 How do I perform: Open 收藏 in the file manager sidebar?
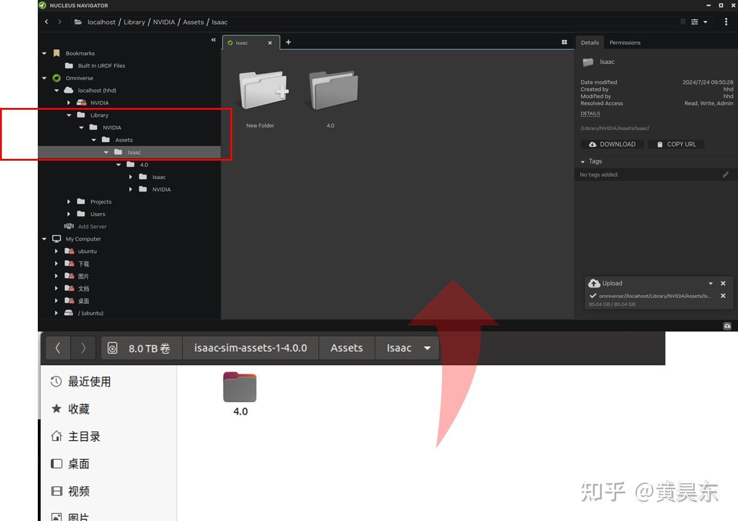click(79, 408)
